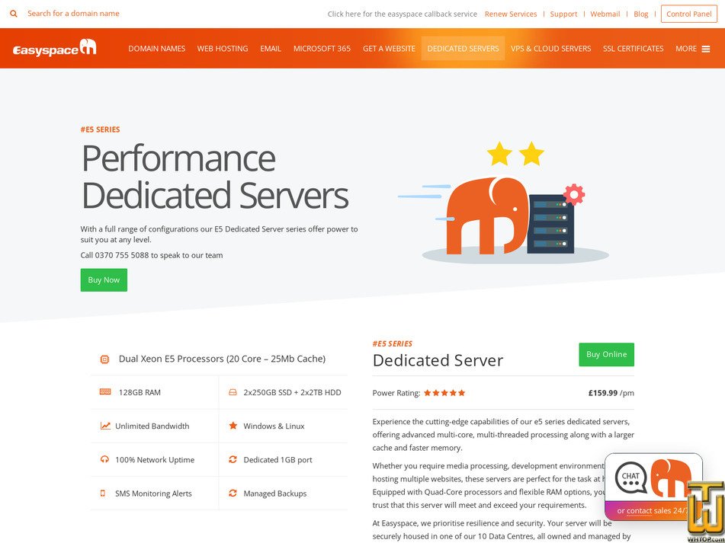Click the Renew Services link

[x=511, y=14]
